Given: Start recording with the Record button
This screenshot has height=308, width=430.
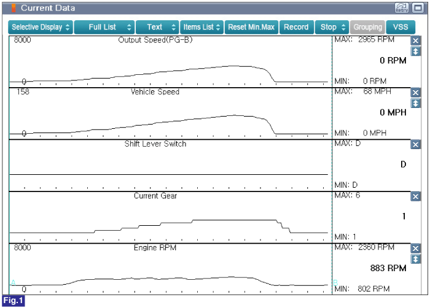Looking at the screenshot, I should (x=296, y=27).
